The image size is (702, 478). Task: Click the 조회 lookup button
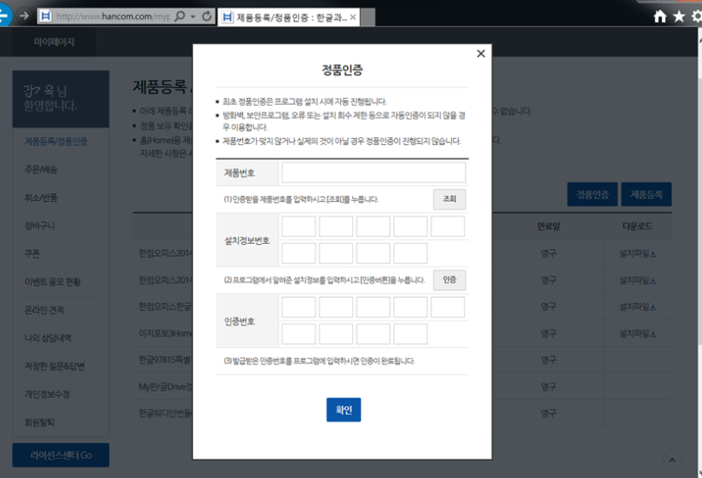click(x=449, y=199)
